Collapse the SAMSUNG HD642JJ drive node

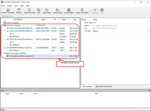click(x=4, y=48)
